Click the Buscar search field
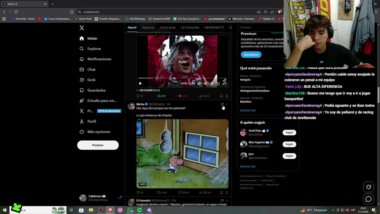The height and width of the screenshot is (214, 380). [261, 28]
